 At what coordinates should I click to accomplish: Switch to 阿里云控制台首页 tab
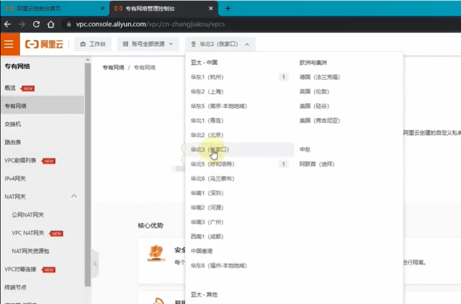tap(54, 8)
